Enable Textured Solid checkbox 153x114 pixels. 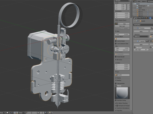(x=116, y=84)
